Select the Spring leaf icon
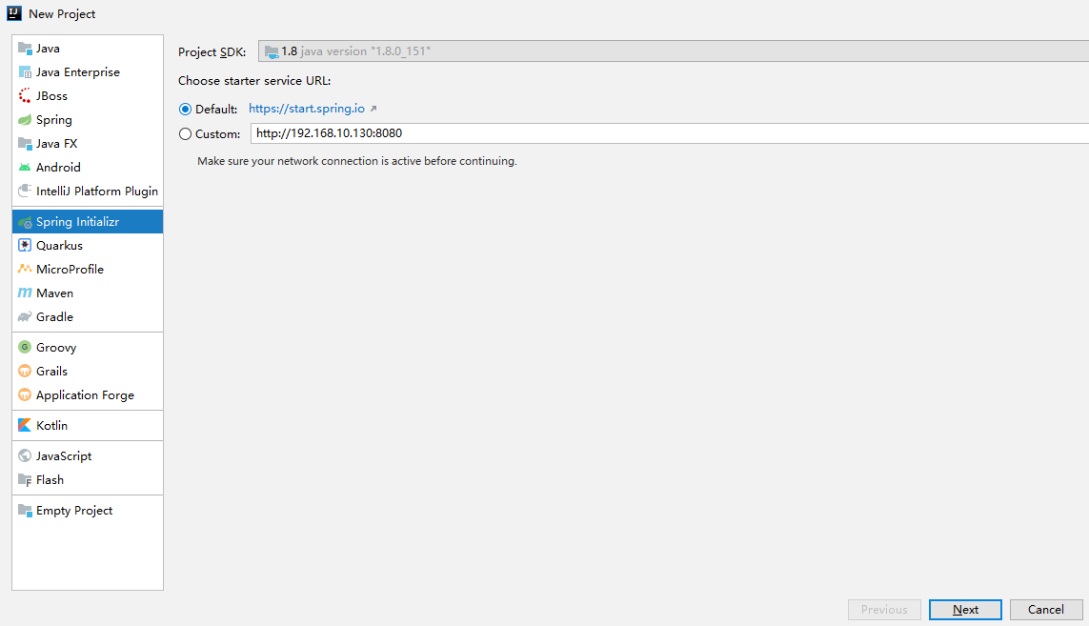Viewport: 1089px width, 626px height. pos(25,119)
